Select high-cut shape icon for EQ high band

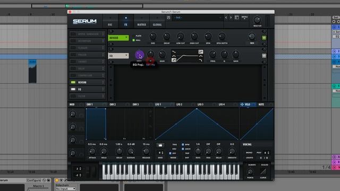(x=201, y=60)
